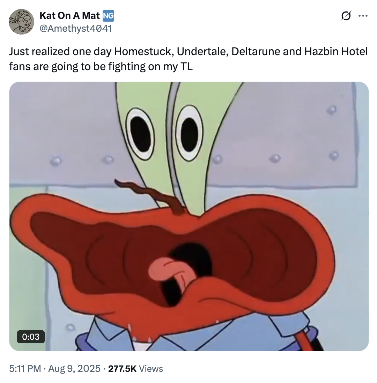Click the Aug 9, 2025 date
377x383 pixels.
tap(74, 369)
